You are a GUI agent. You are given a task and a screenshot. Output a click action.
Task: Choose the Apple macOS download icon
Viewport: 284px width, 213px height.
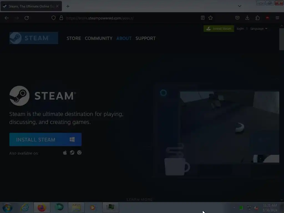click(65, 153)
